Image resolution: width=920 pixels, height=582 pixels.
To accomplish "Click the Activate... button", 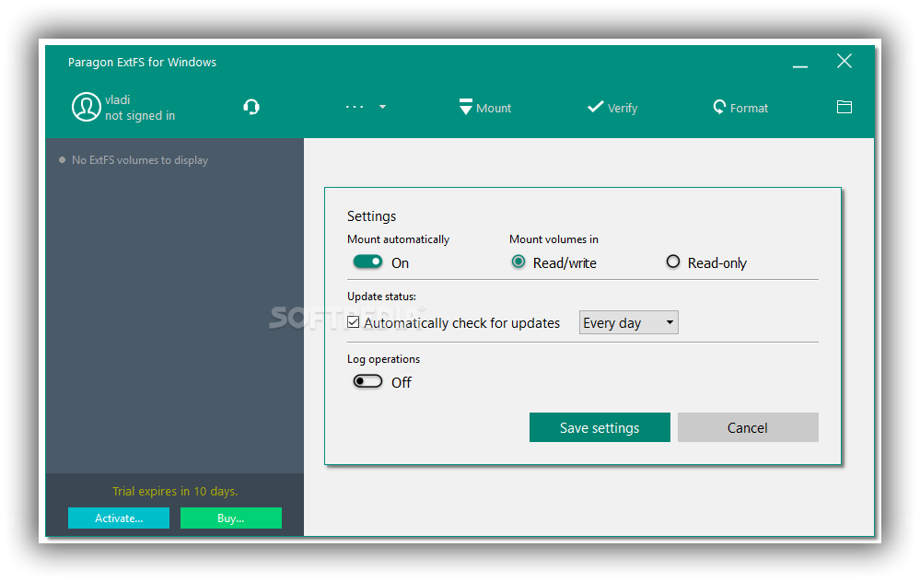I will coord(119,518).
